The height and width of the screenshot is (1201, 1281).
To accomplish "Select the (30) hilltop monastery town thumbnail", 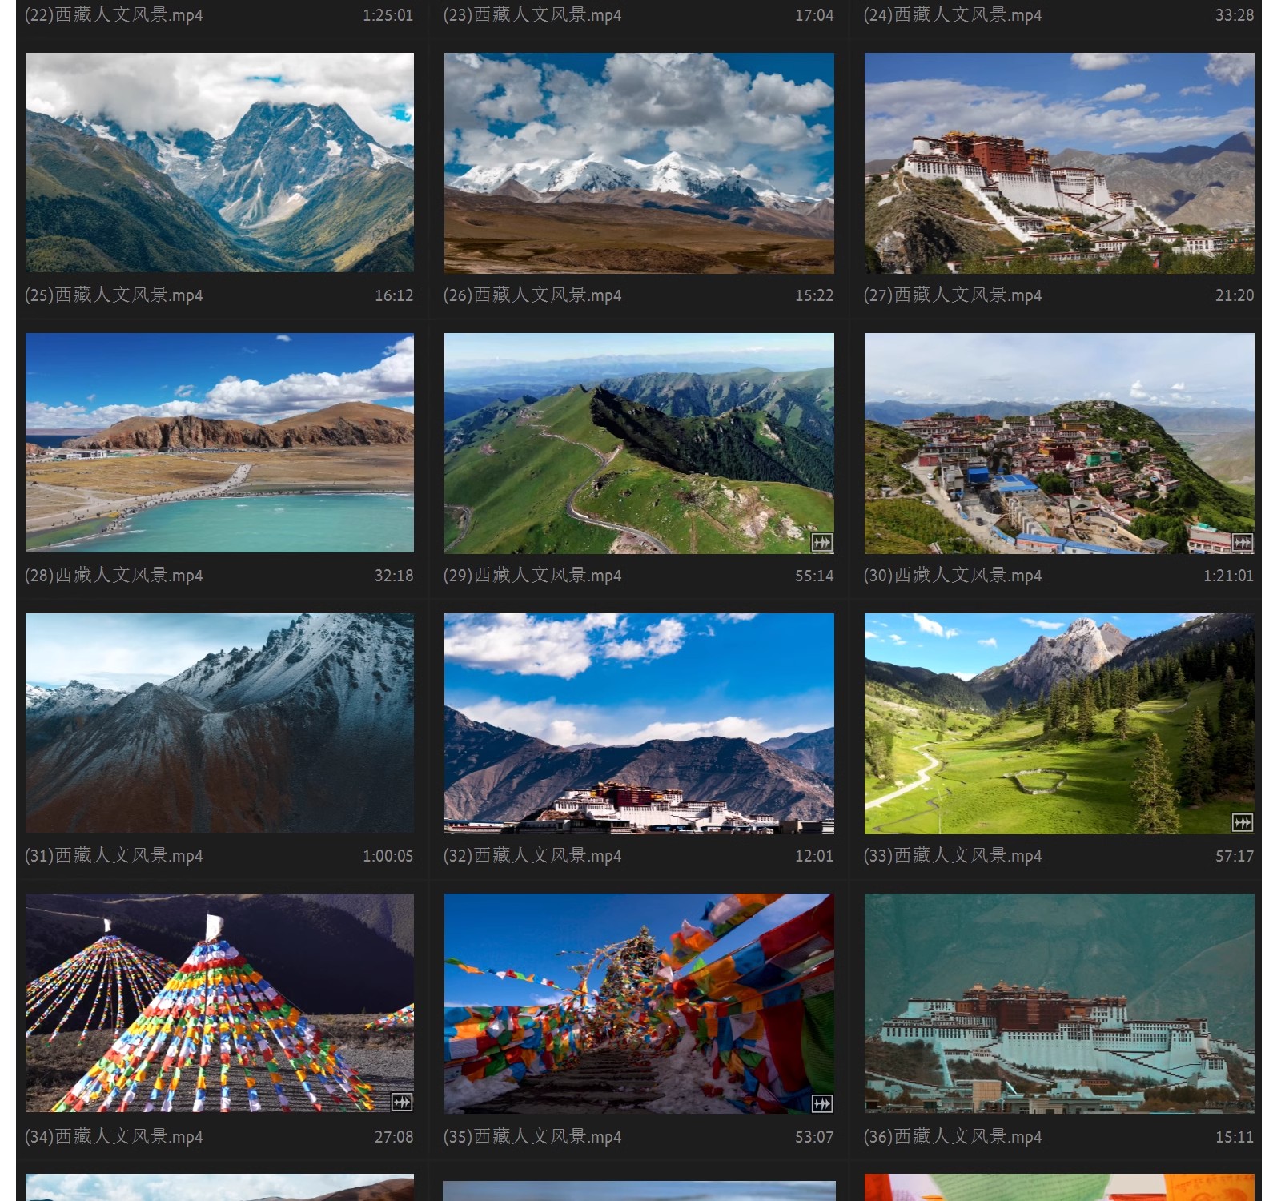I will (1059, 444).
